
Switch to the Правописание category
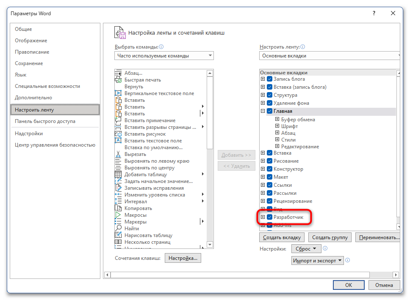click(x=32, y=52)
